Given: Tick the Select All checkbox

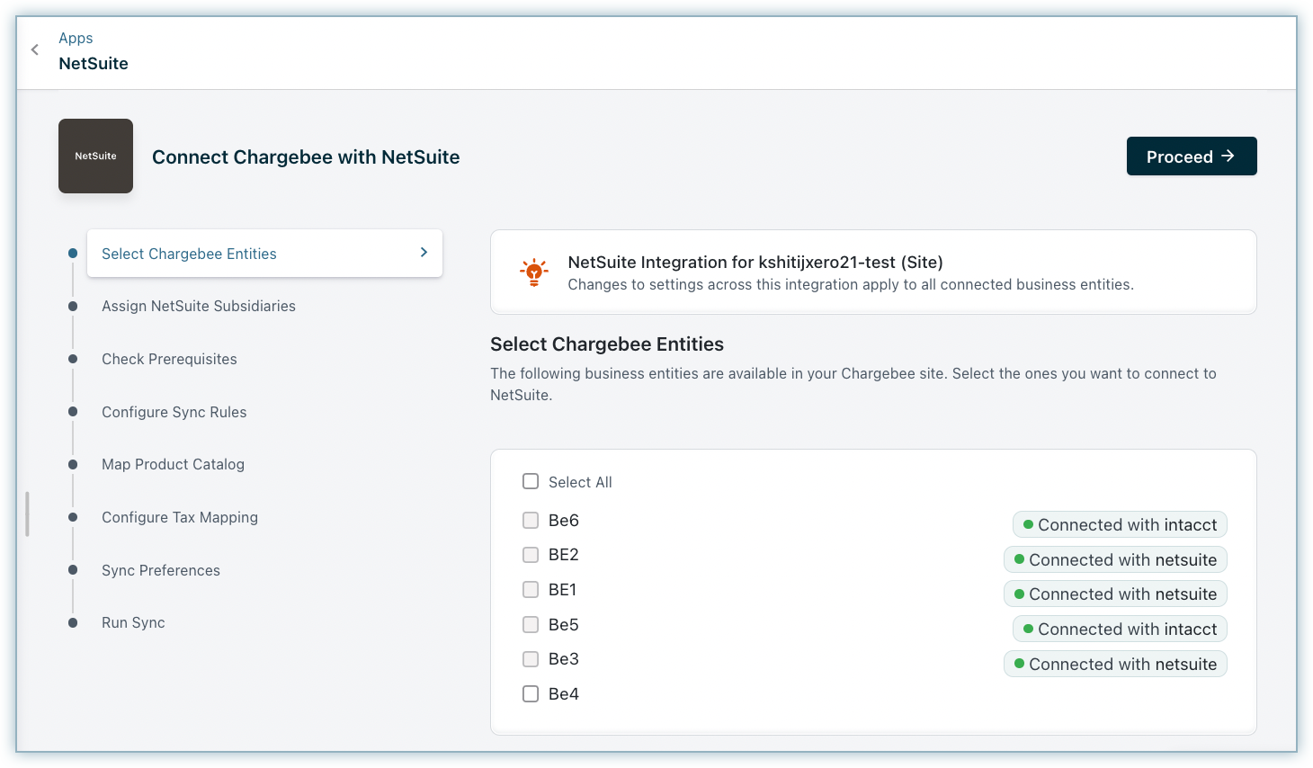Looking at the screenshot, I should [531, 482].
